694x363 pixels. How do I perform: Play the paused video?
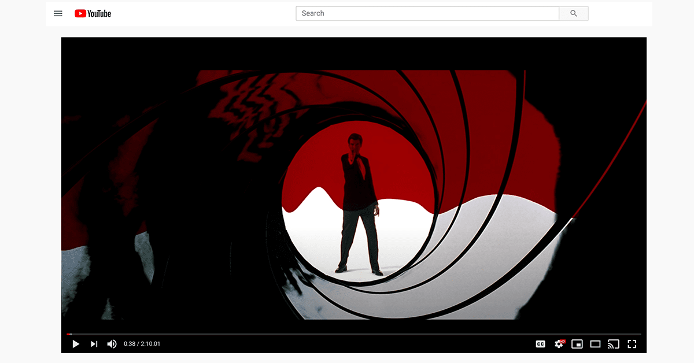click(x=76, y=344)
